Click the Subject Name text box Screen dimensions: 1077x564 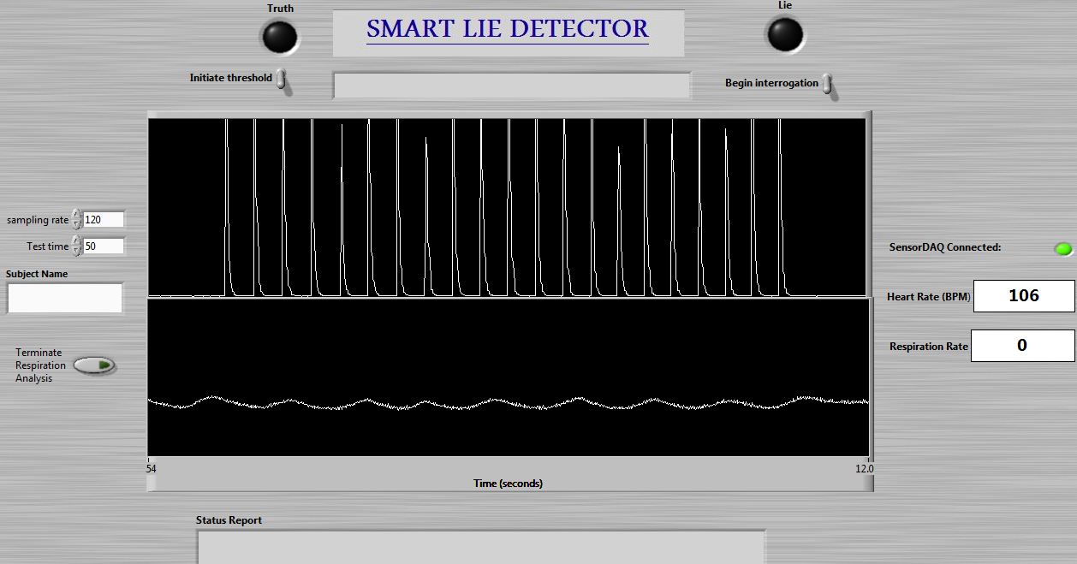tap(65, 298)
